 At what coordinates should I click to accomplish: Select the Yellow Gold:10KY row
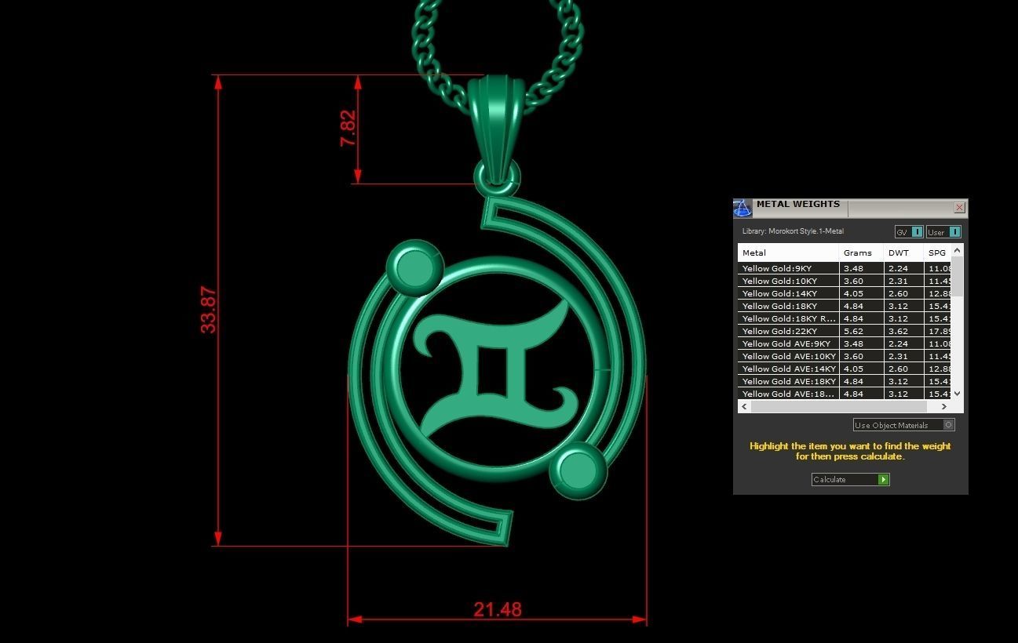pos(844,281)
